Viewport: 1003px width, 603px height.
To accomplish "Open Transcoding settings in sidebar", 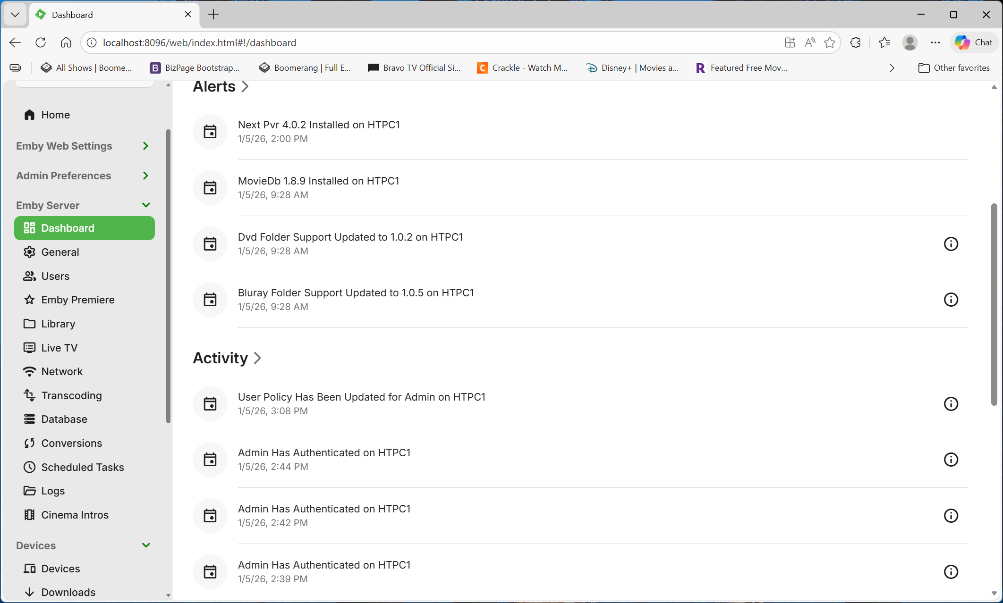I will pos(71,395).
